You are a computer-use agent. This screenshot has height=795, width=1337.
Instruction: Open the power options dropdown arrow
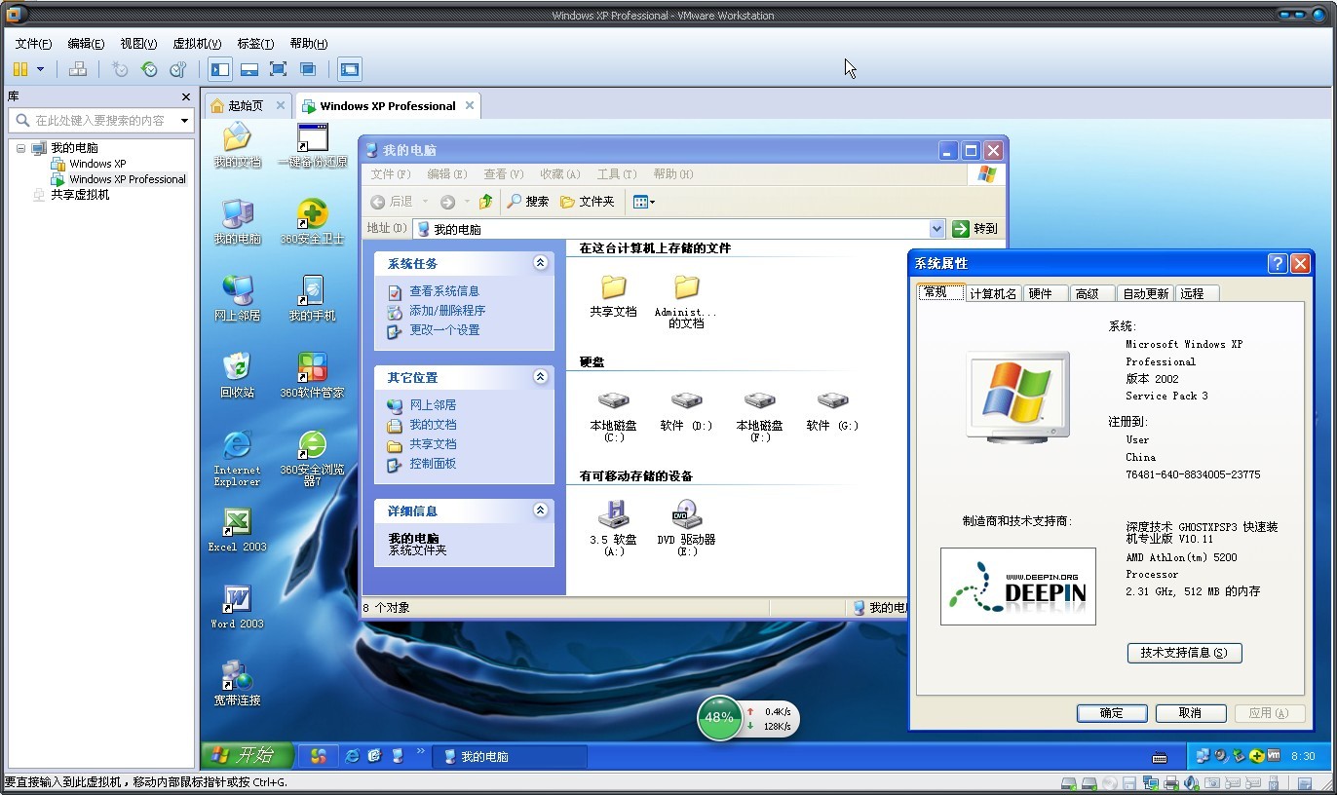pyautogui.click(x=40, y=69)
